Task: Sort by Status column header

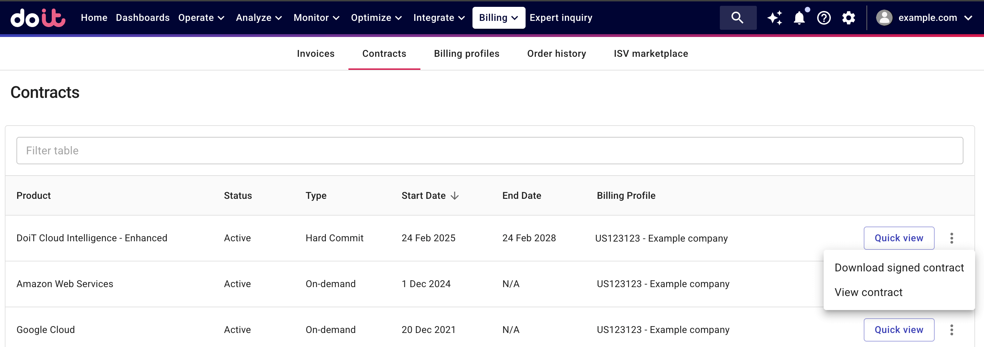Action: pyautogui.click(x=237, y=195)
